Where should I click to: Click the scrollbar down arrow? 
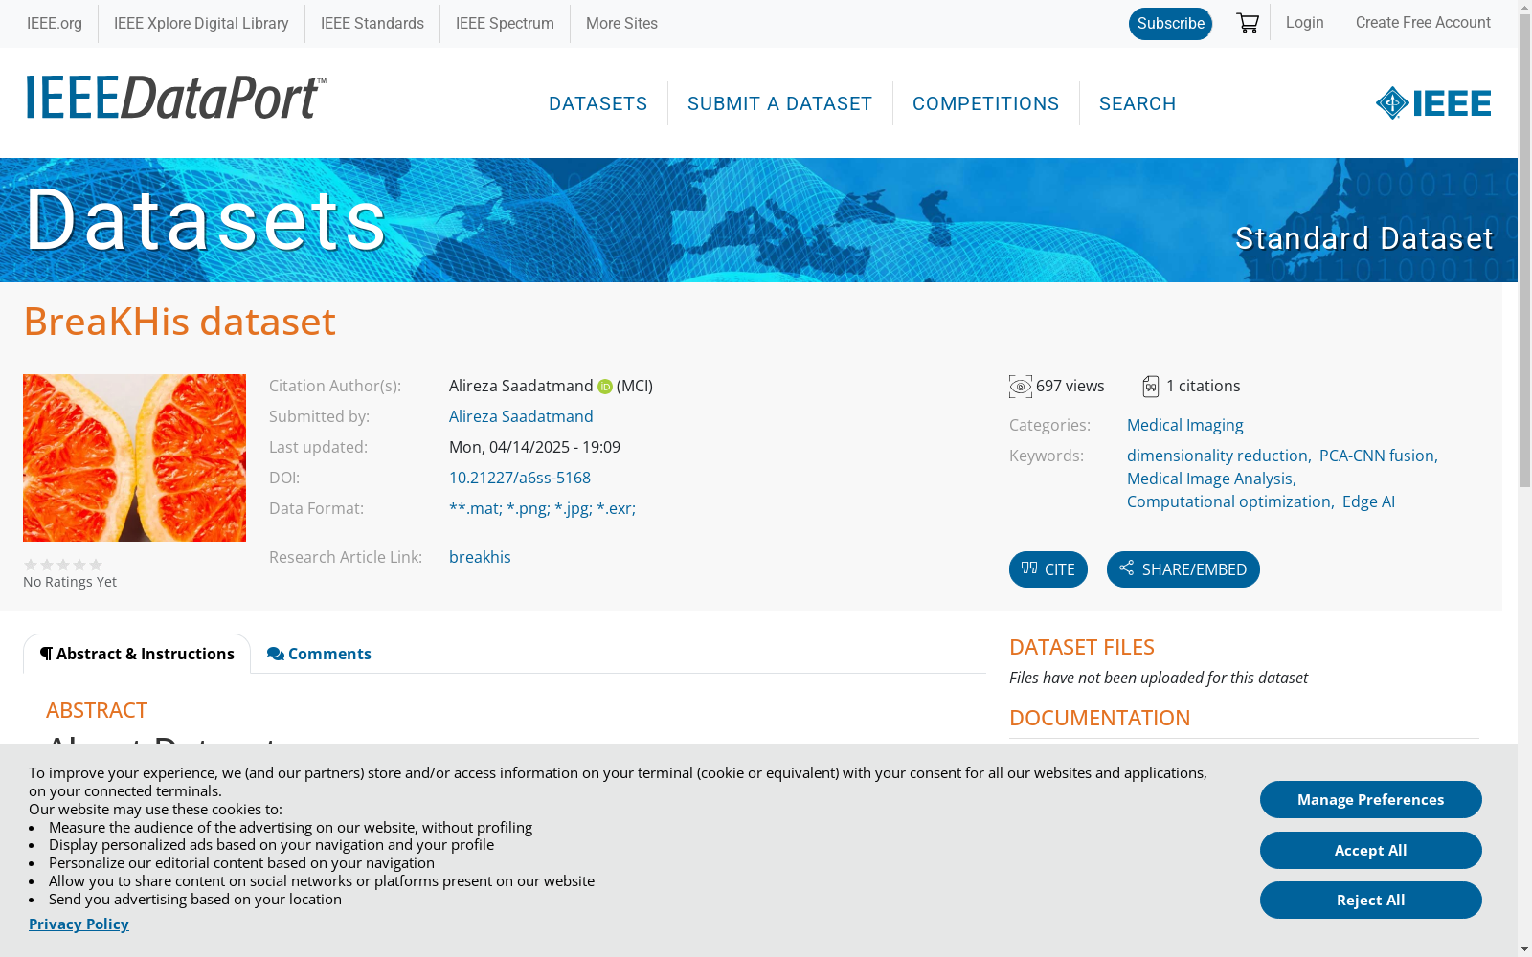tap(1524, 949)
